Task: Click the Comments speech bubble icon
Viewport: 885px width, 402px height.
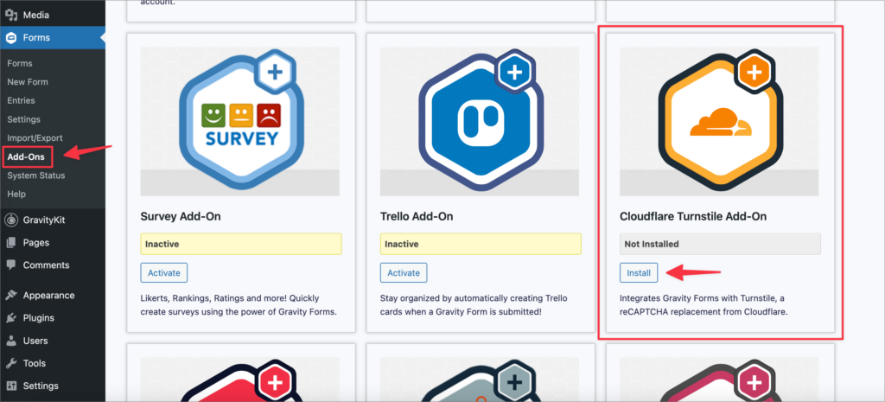Action: point(11,265)
